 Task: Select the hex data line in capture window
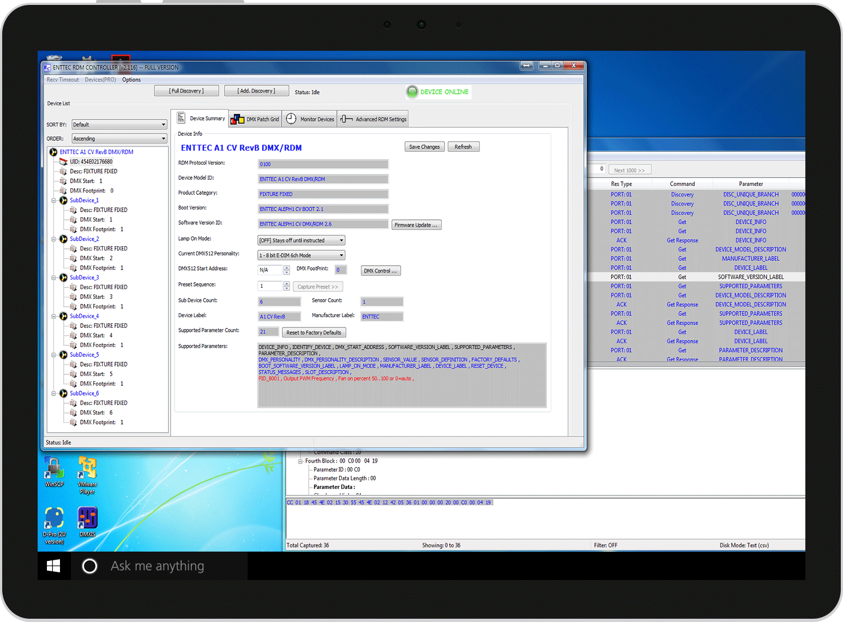tap(389, 503)
